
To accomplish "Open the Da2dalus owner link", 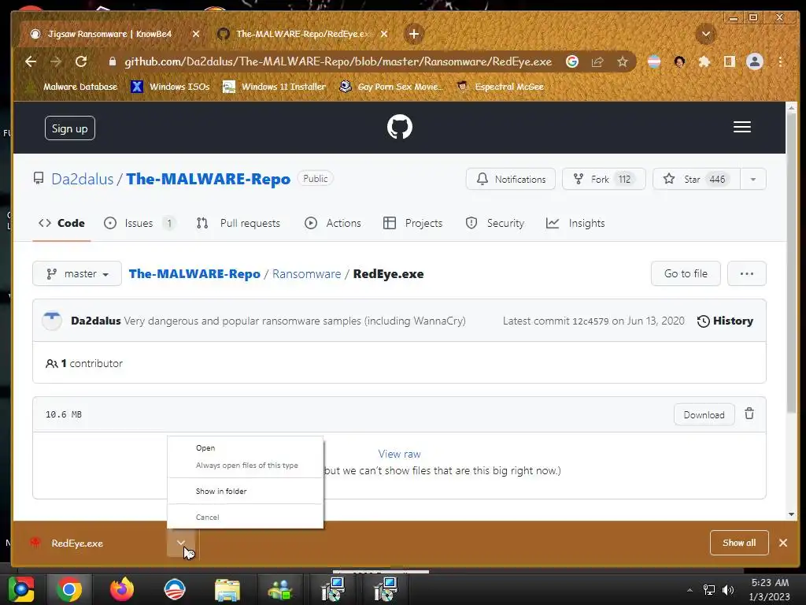I will pos(82,179).
